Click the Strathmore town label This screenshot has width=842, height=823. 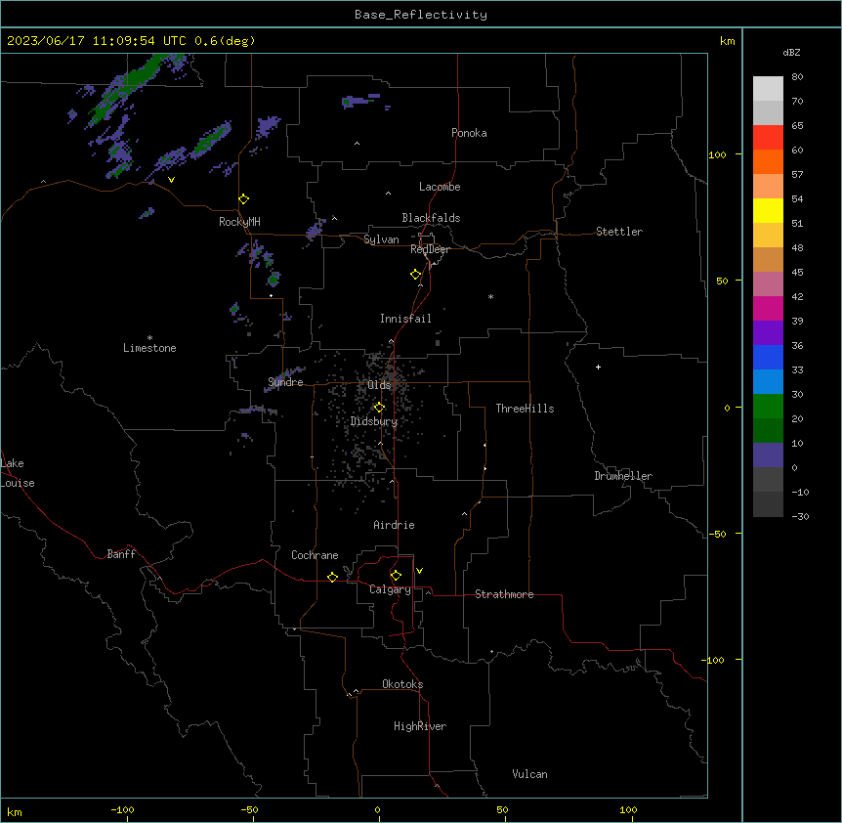point(504,594)
